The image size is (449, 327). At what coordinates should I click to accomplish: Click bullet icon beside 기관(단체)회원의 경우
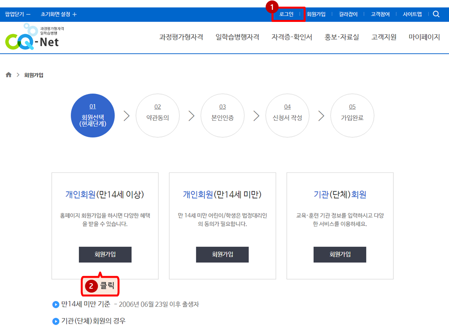pyautogui.click(x=56, y=321)
